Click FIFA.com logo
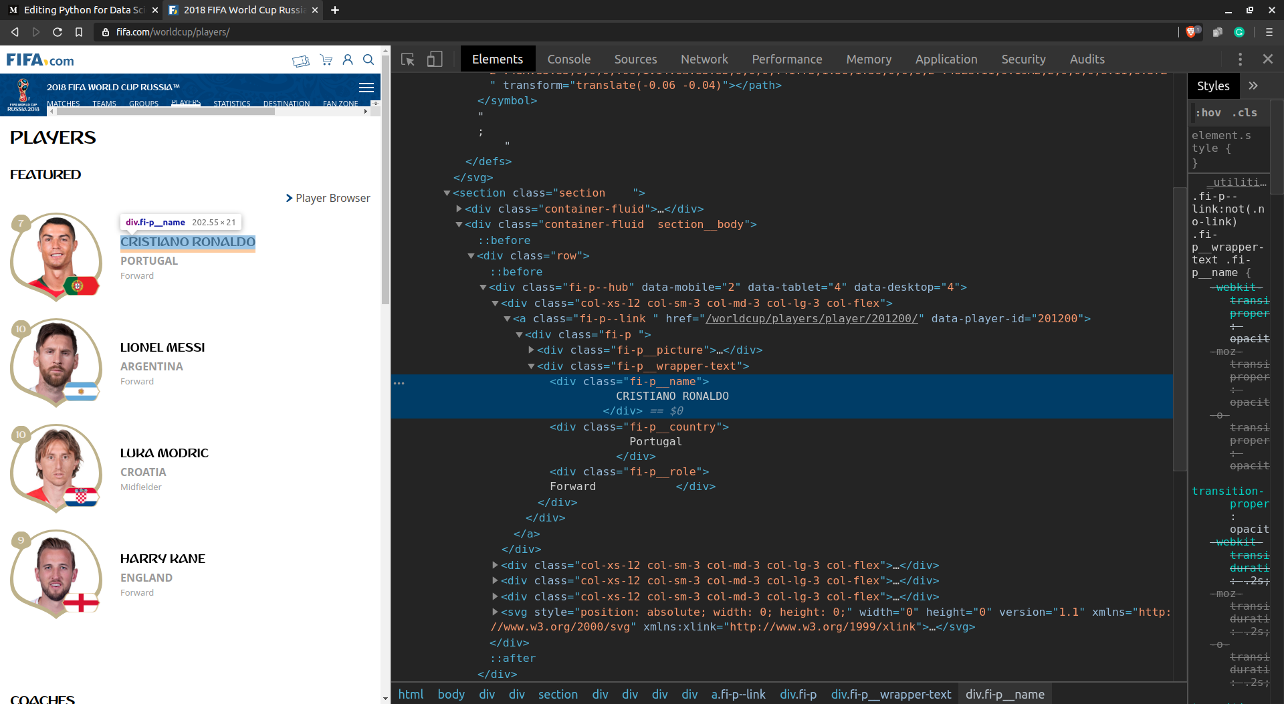 point(40,60)
